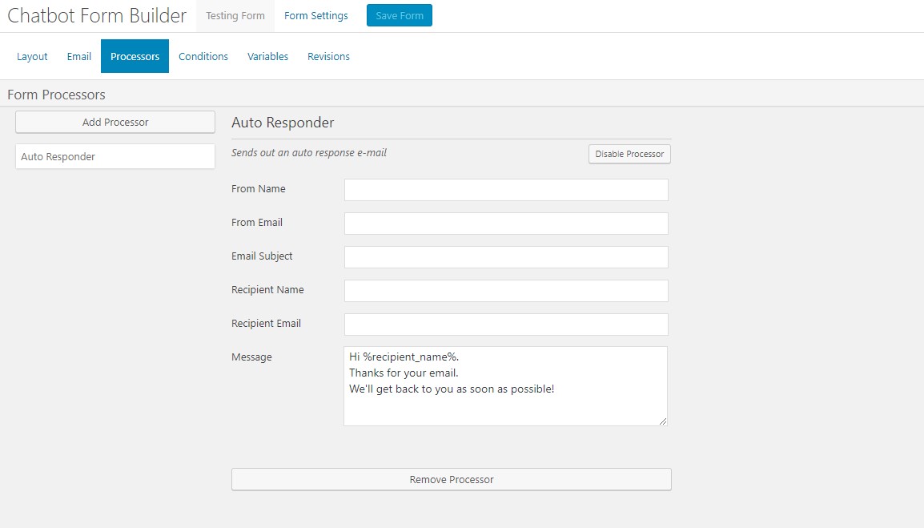Click the Email Subject label
924x528 pixels.
pyautogui.click(x=262, y=256)
